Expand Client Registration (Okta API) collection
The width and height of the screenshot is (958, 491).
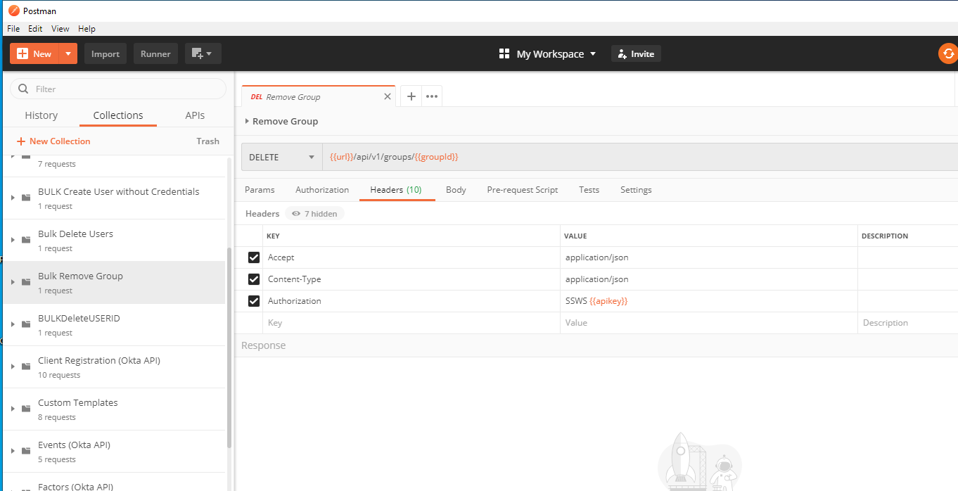(13, 366)
